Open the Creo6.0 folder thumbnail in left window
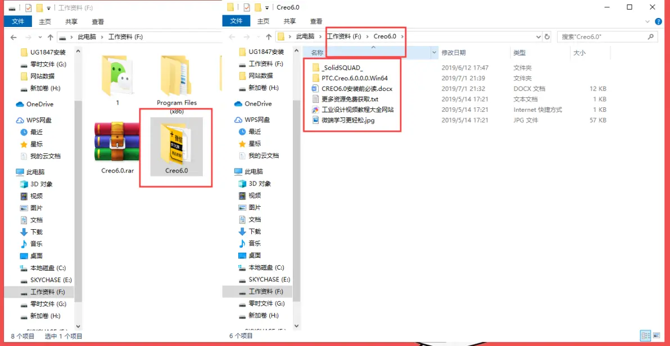The image size is (670, 346). click(x=176, y=147)
